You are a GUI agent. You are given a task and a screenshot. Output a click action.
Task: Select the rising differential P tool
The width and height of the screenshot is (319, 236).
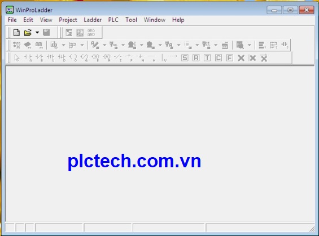click(x=129, y=58)
